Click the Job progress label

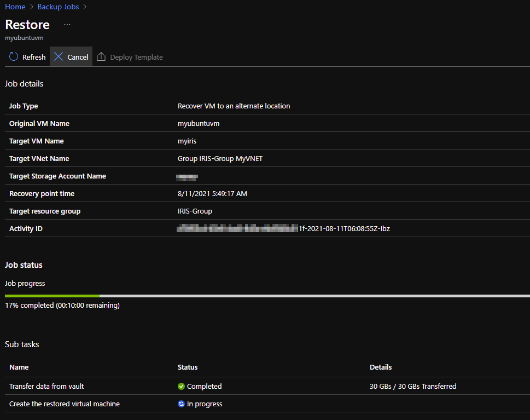tap(25, 284)
